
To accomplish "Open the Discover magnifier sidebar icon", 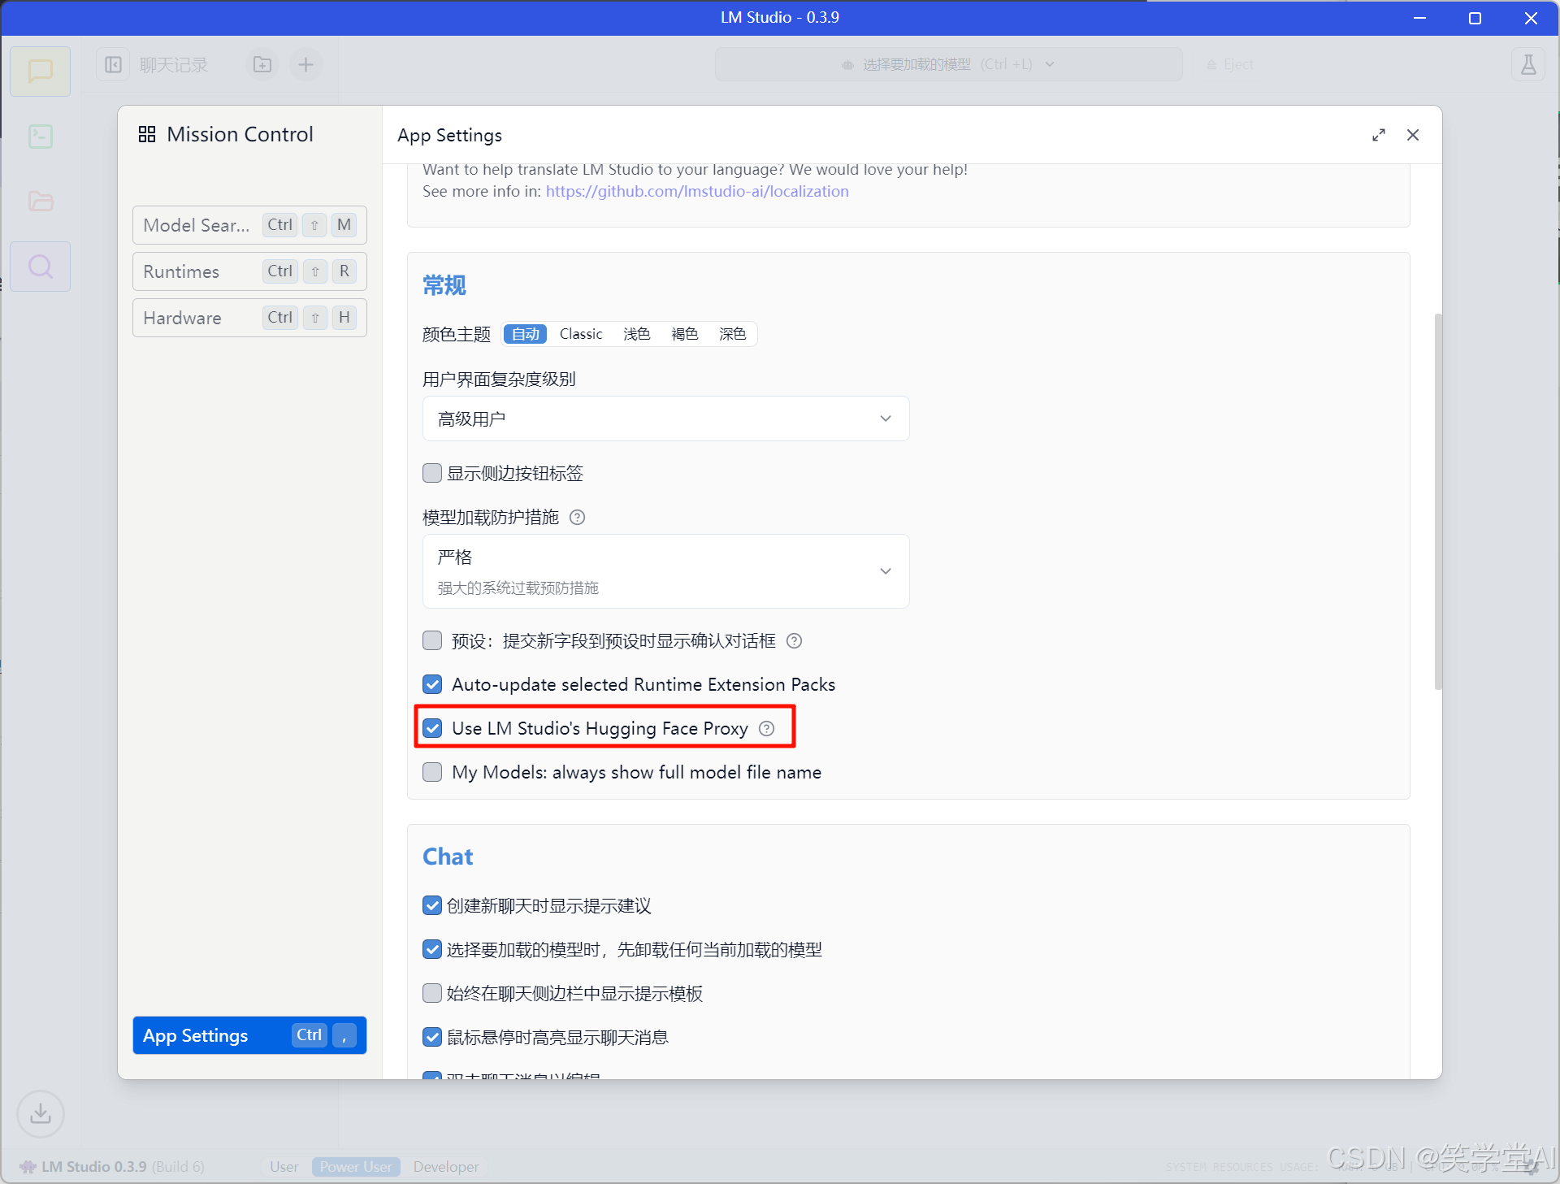I will tap(40, 267).
